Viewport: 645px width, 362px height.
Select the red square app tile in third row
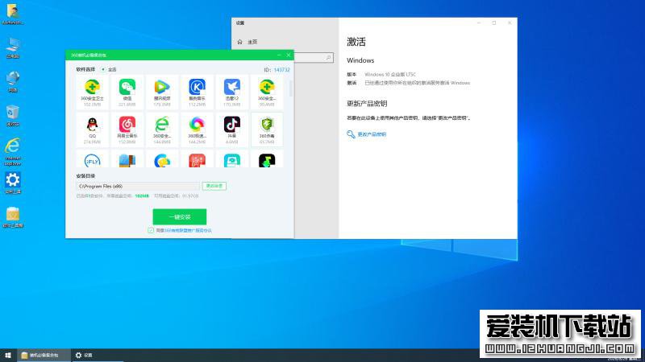click(x=197, y=159)
